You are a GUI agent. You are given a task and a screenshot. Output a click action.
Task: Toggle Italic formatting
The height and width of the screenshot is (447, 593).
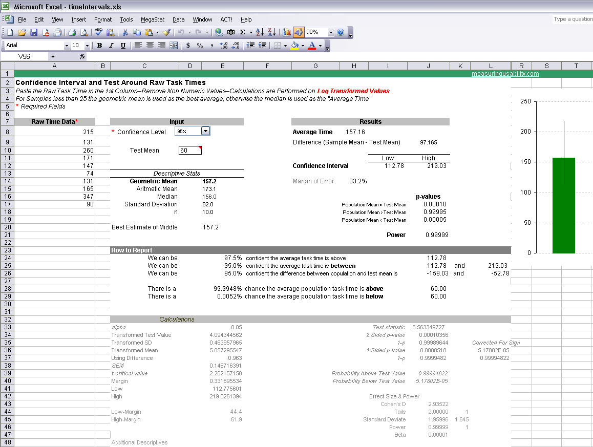click(x=111, y=46)
